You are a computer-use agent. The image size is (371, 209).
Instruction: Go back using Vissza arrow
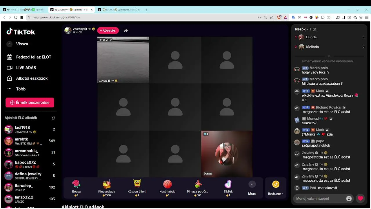coord(10,44)
